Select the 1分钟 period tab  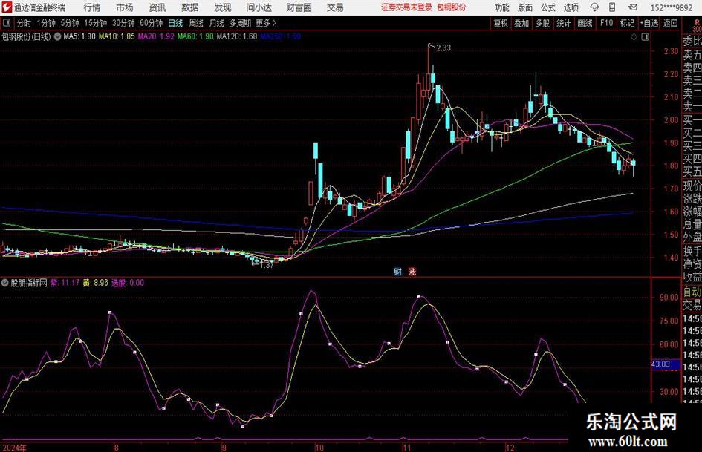tap(46, 23)
